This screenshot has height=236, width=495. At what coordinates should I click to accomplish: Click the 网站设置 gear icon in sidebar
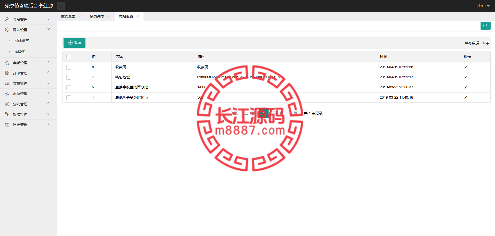pyautogui.click(x=7, y=30)
